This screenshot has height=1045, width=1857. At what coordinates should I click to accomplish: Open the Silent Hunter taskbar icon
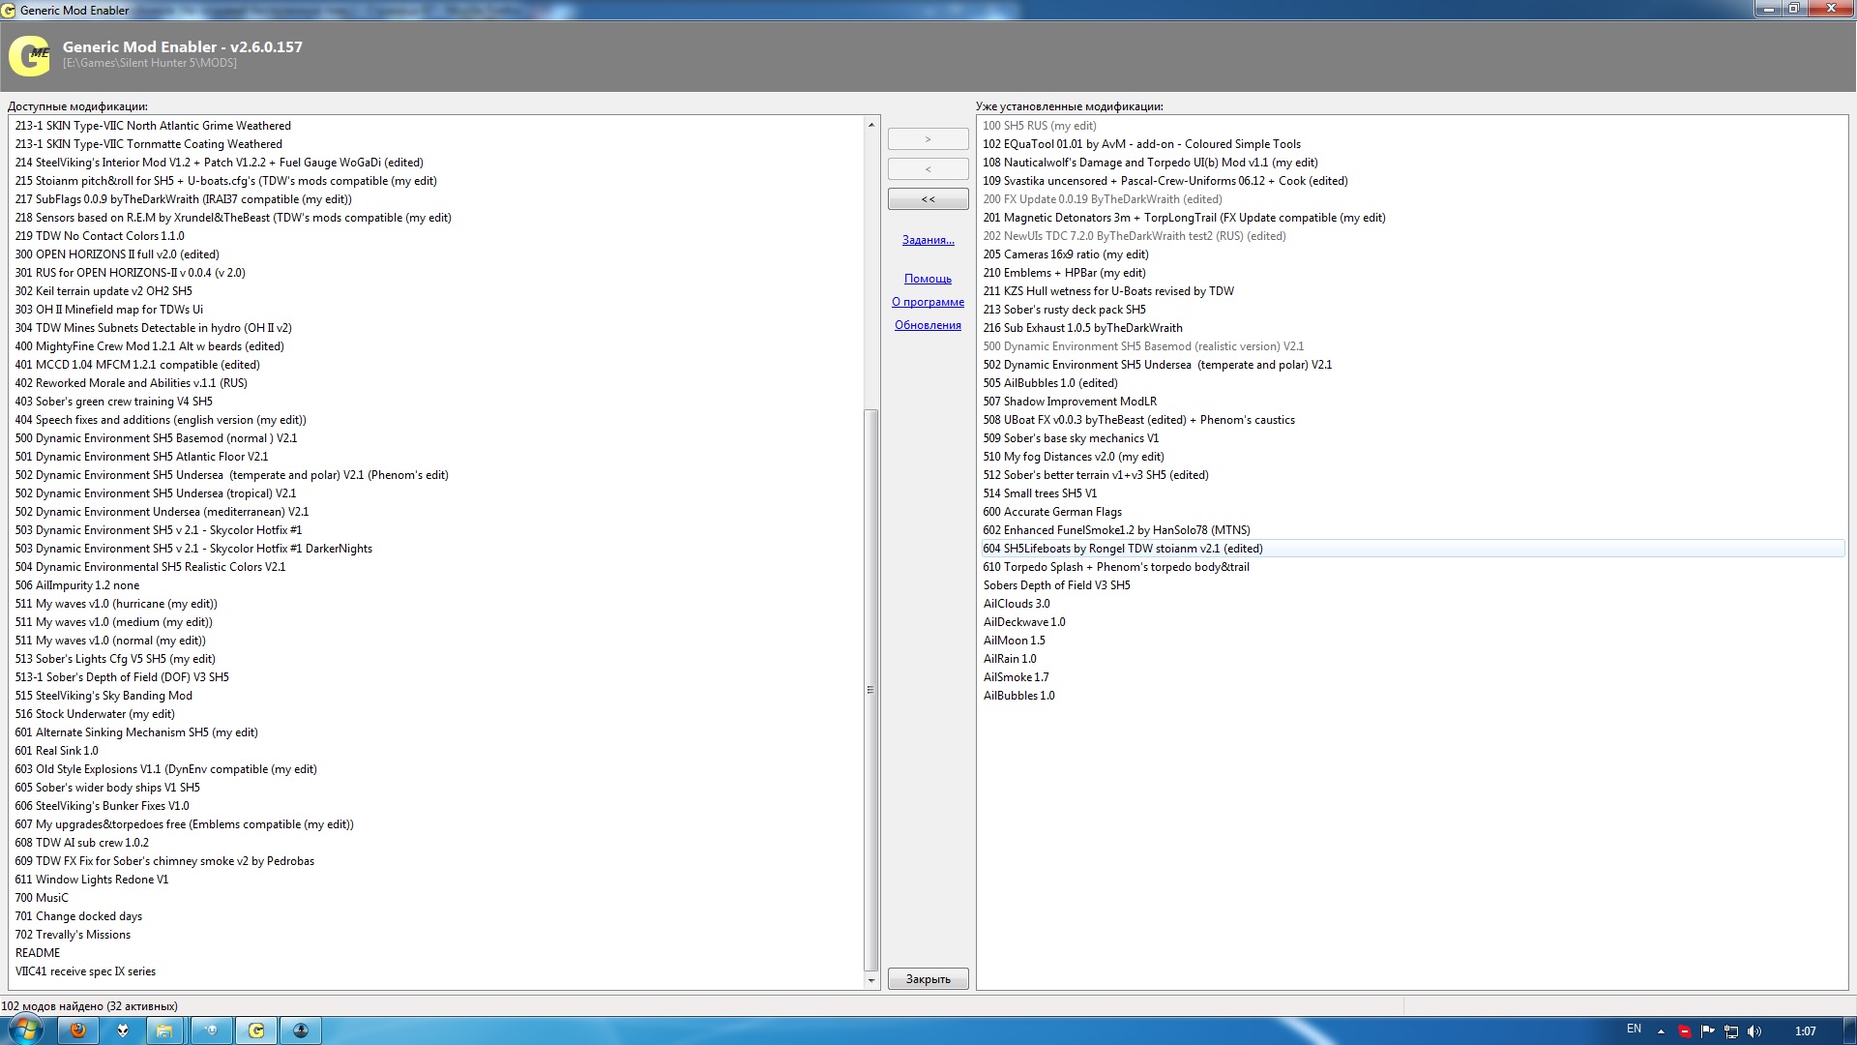tap(301, 1030)
